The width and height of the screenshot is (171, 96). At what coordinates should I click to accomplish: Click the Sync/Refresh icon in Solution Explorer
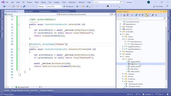[x=136, y=15]
